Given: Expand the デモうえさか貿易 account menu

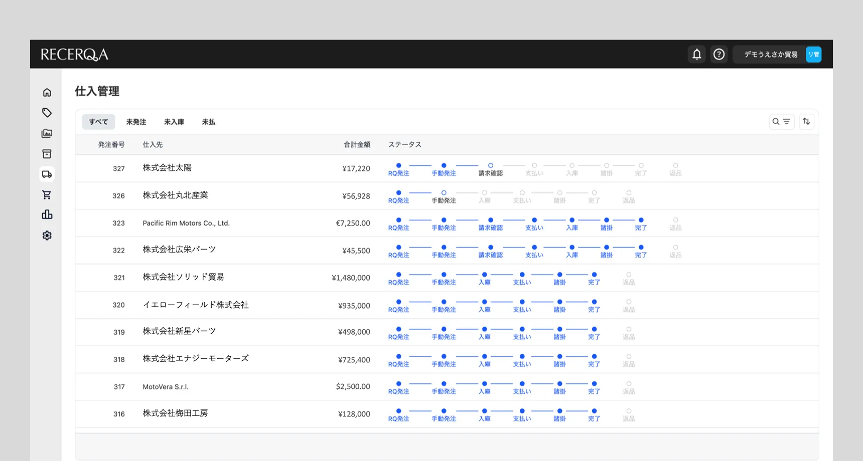Looking at the screenshot, I should tap(777, 54).
